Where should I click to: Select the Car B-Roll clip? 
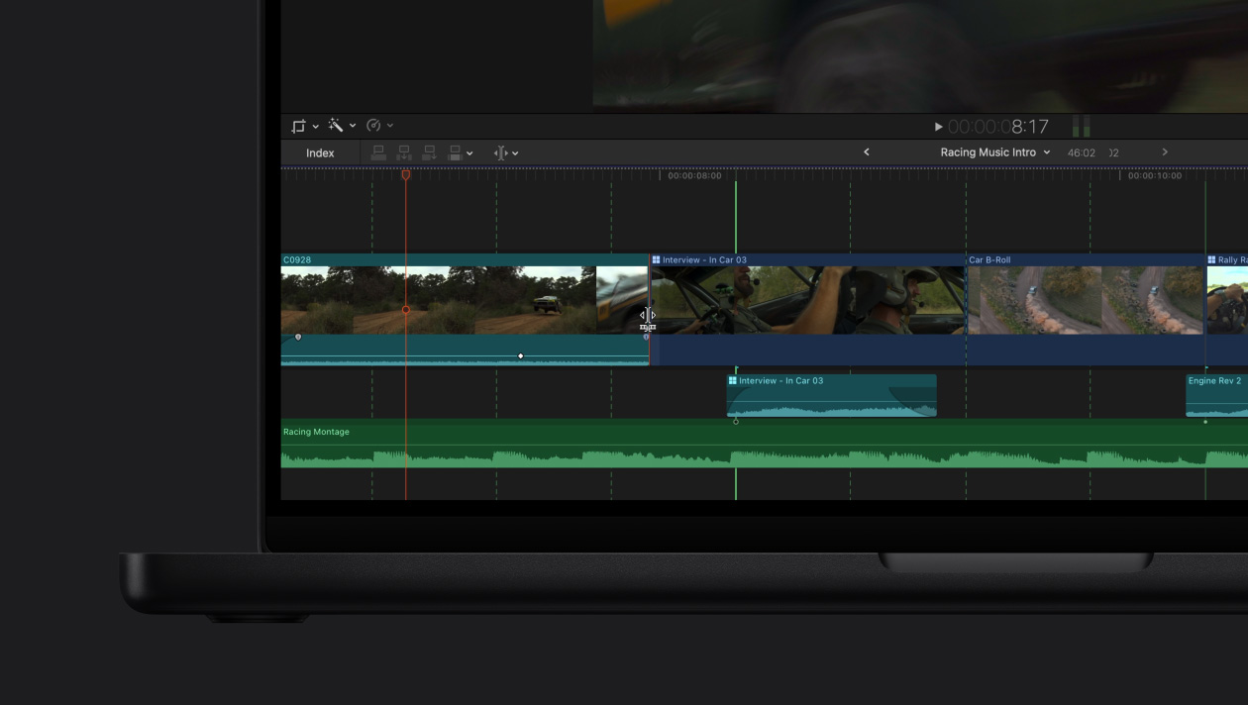point(1084,299)
